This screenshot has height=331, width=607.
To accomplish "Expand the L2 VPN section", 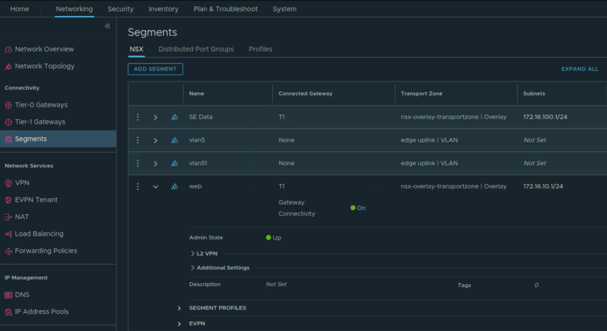I will [x=193, y=253].
